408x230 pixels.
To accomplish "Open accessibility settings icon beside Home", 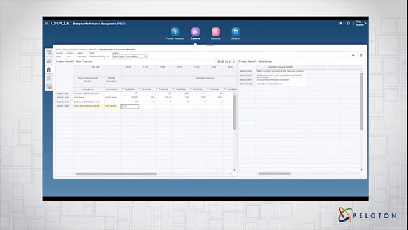I will (348, 23).
